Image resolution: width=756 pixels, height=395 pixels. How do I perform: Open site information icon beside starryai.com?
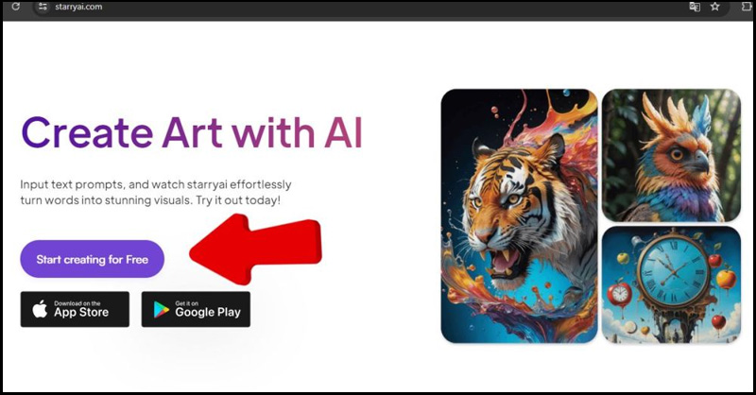(x=43, y=7)
